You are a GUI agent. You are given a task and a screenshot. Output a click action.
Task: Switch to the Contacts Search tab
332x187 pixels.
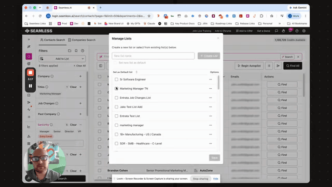[52, 40]
